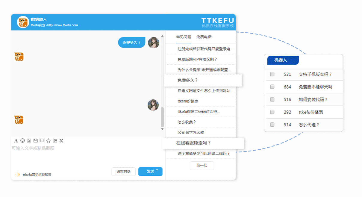Click the send image icon
362x197 pixels.
click(x=29, y=140)
